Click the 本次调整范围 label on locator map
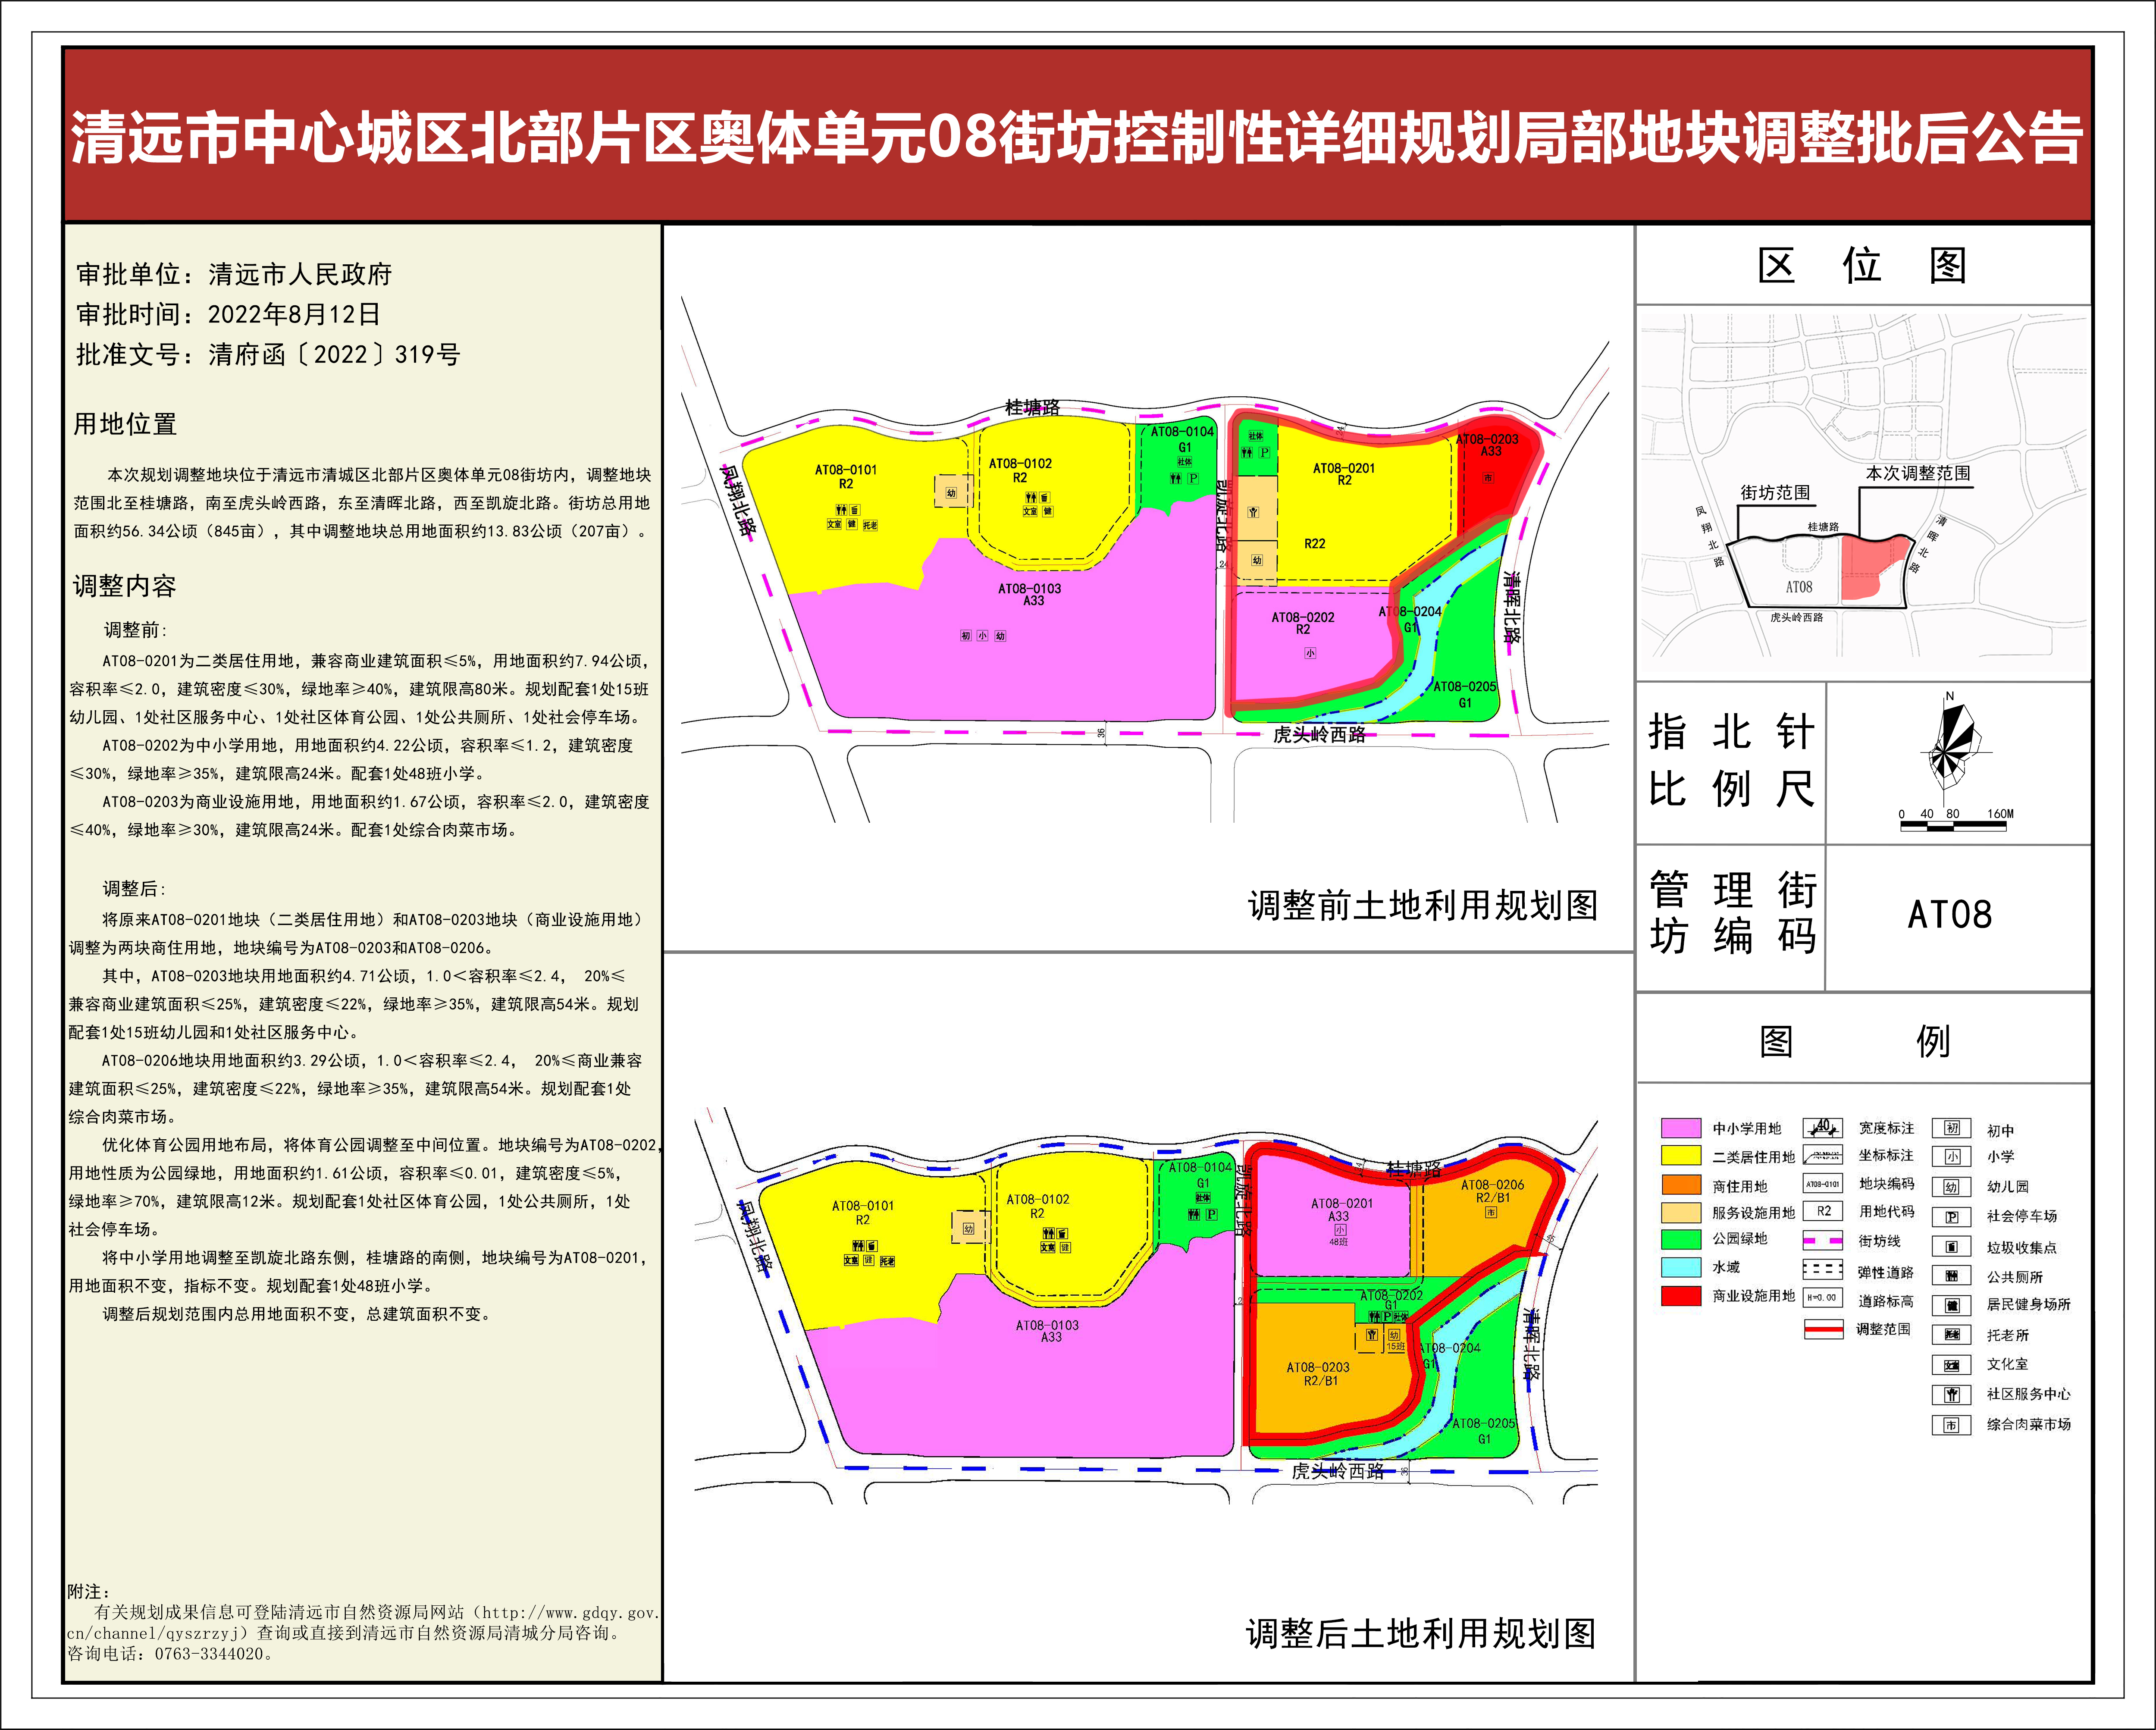 (x=1918, y=473)
